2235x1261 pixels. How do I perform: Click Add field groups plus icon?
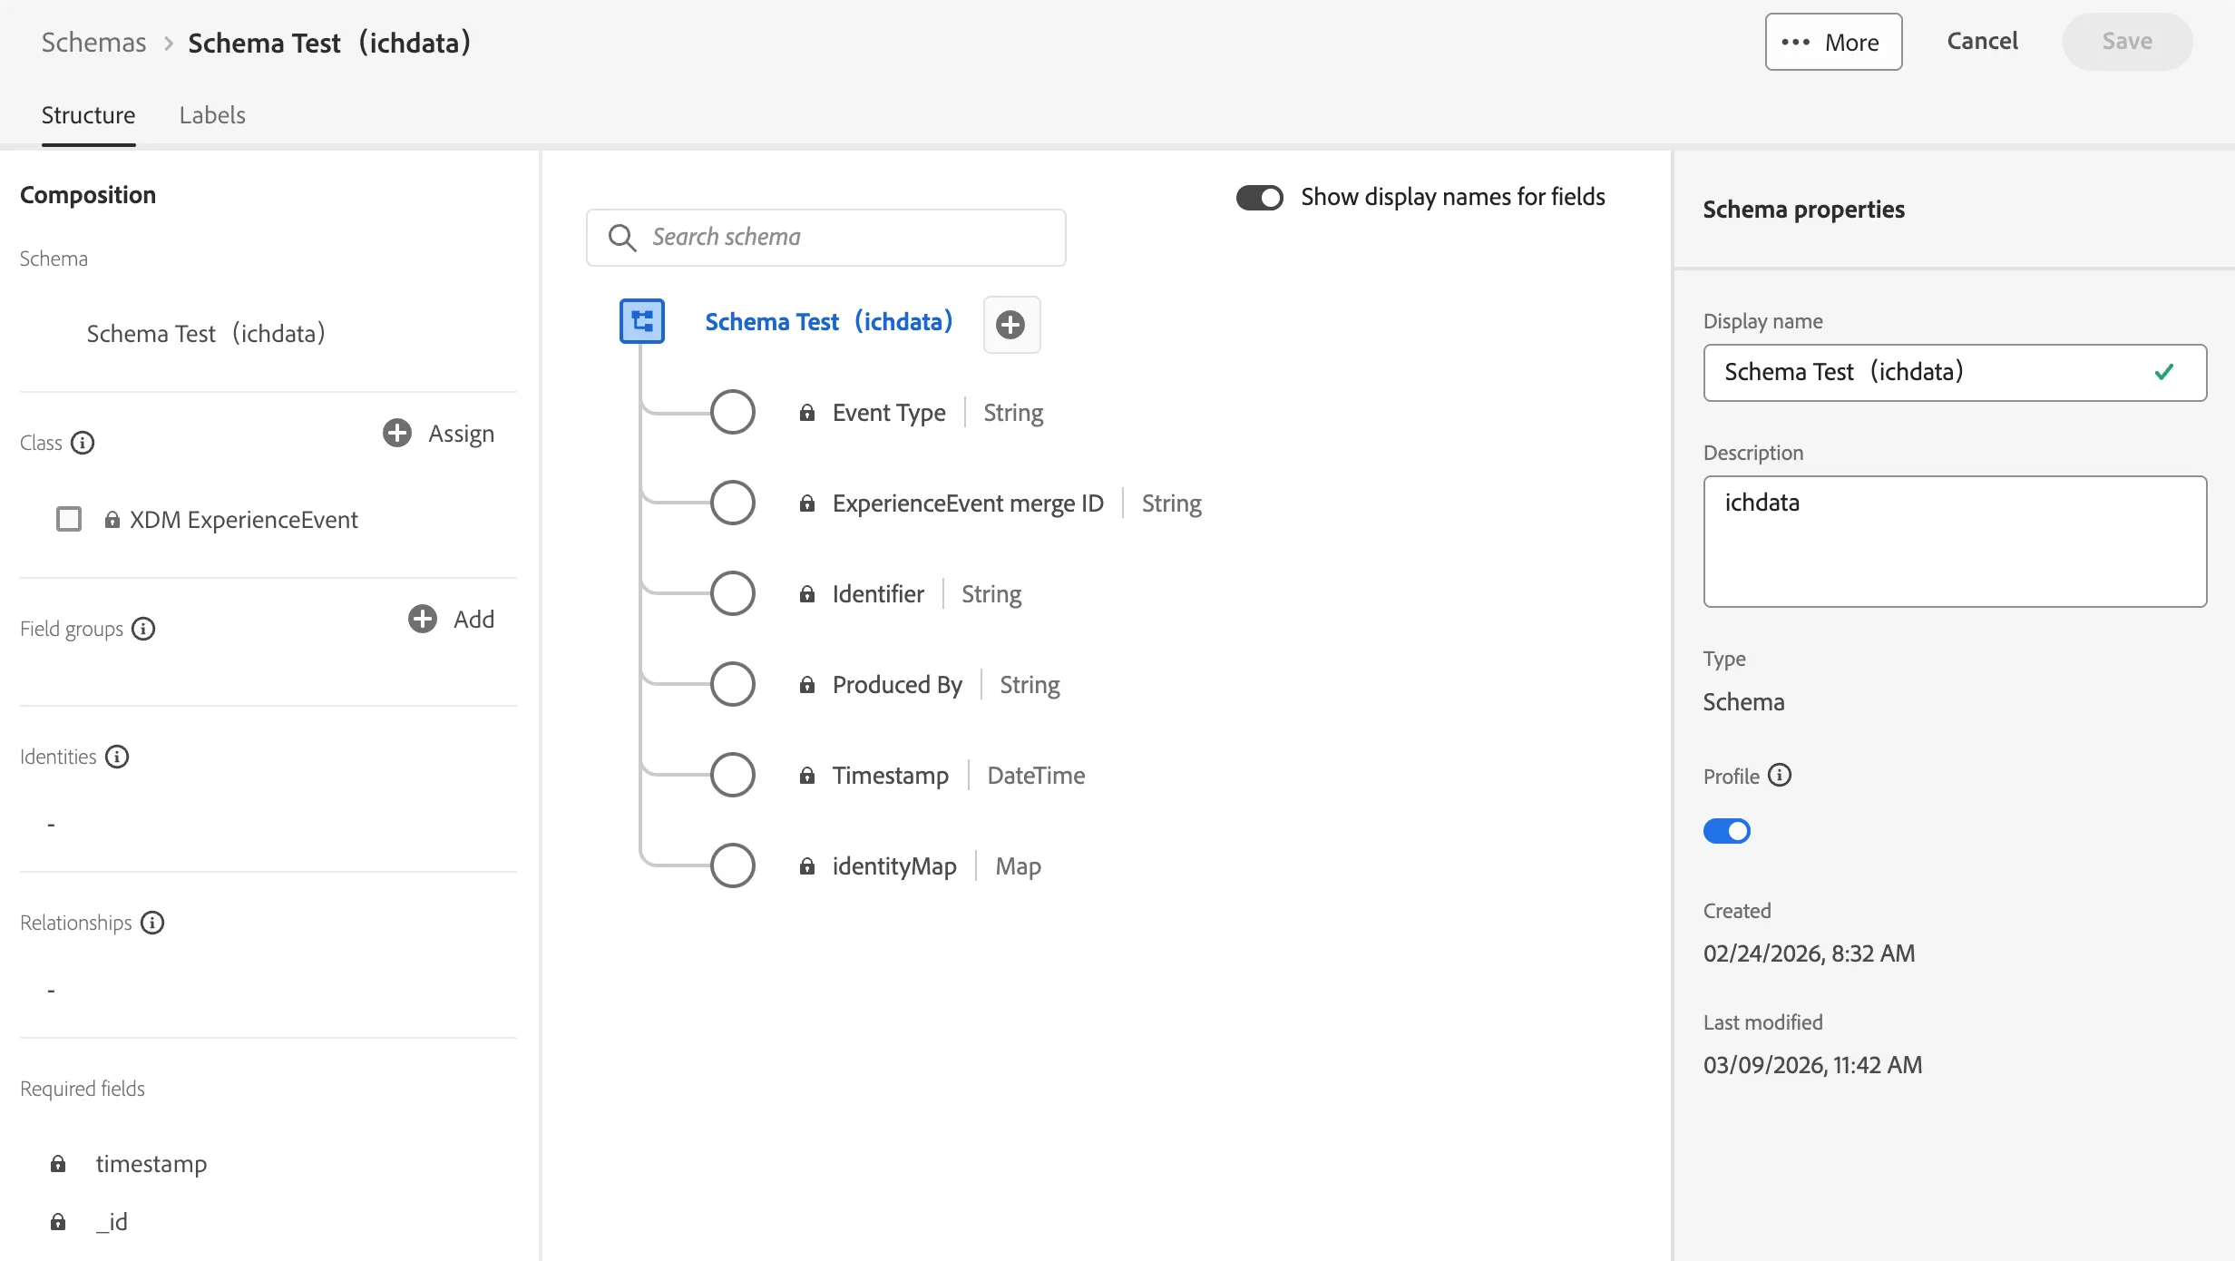tap(423, 620)
